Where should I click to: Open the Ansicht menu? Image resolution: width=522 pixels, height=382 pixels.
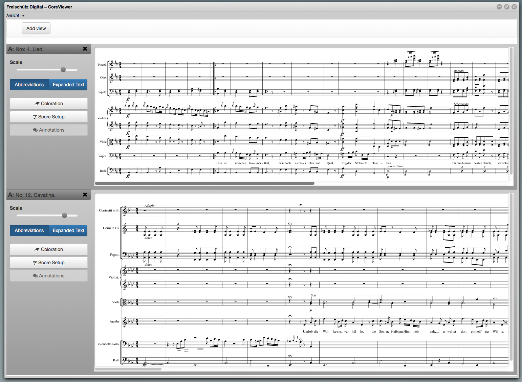point(16,15)
